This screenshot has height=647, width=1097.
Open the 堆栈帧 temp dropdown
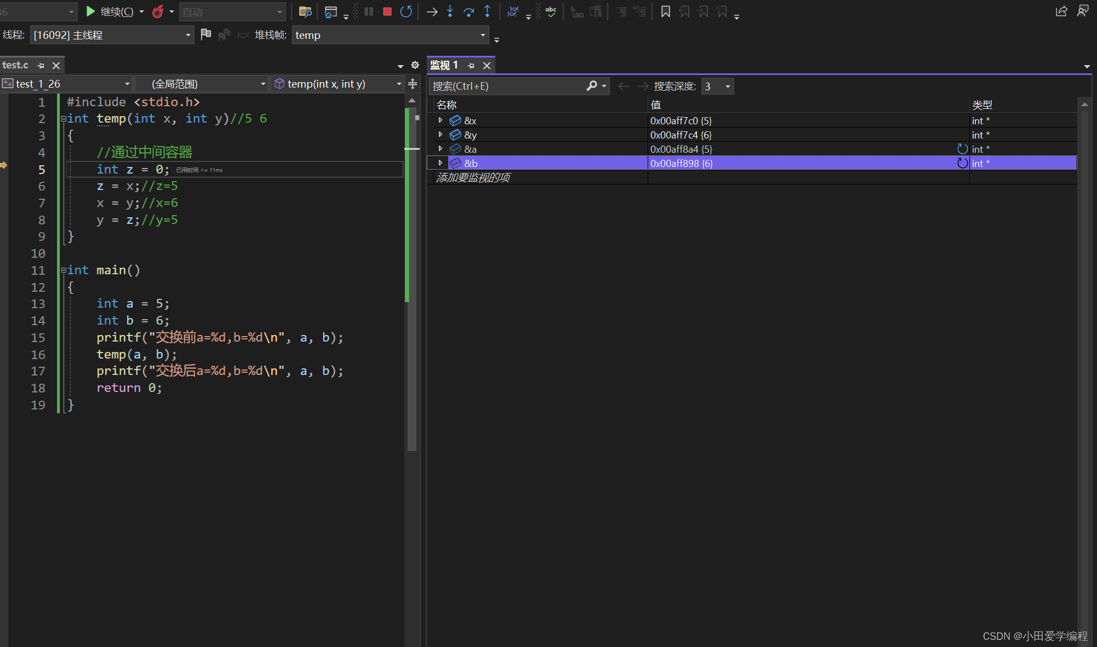click(482, 35)
